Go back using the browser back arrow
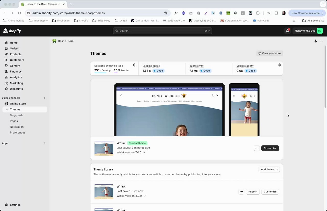 [x=5, y=13]
